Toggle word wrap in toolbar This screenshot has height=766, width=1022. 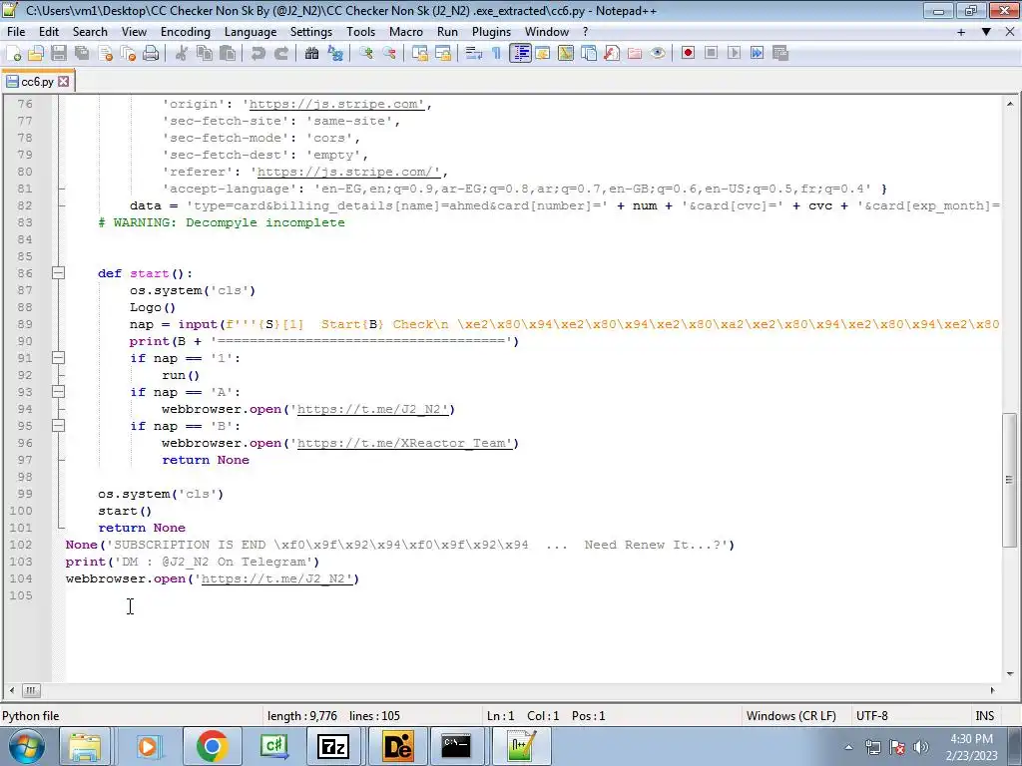(x=474, y=54)
